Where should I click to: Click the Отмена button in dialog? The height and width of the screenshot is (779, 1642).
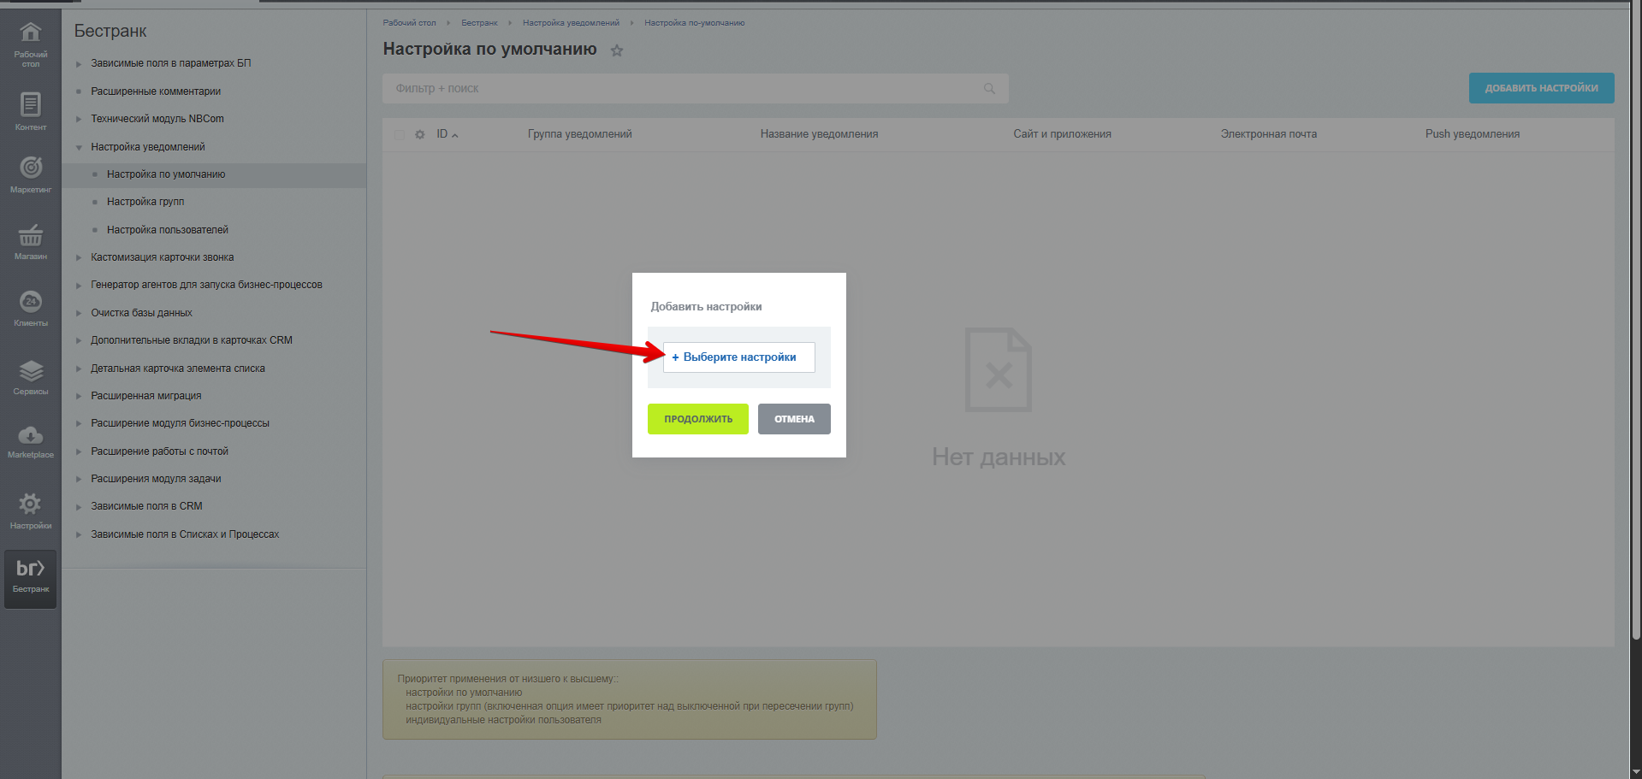point(794,419)
